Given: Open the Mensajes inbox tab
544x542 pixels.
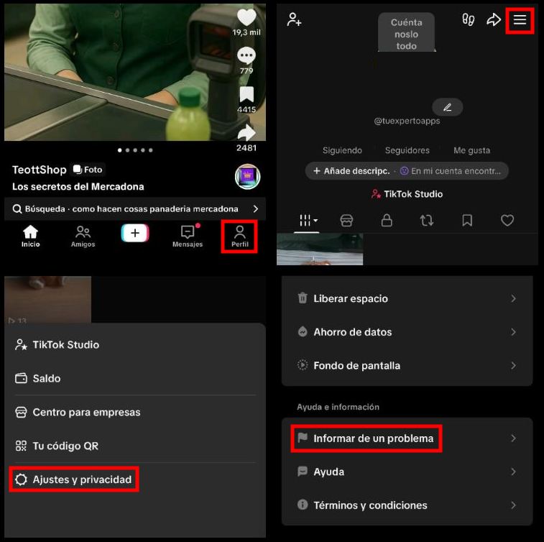Looking at the screenshot, I should (188, 236).
